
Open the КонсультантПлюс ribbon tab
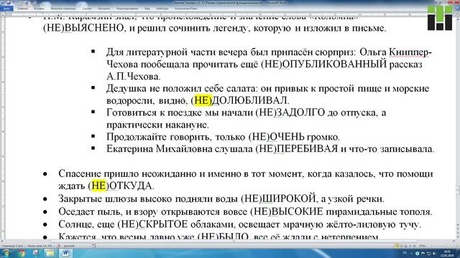coord(186,9)
